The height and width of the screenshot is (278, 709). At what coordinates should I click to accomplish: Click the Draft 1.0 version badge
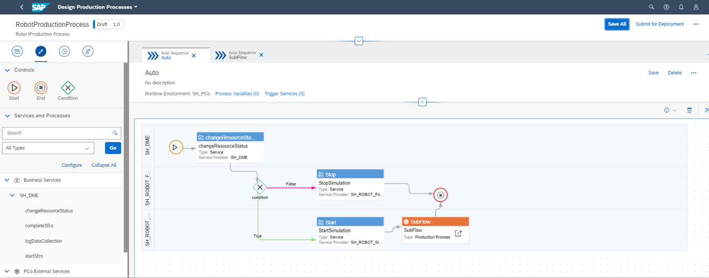109,25
